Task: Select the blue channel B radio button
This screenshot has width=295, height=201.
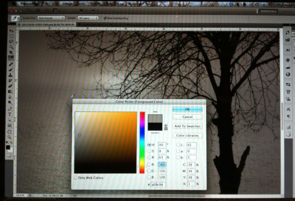Action: [149, 177]
